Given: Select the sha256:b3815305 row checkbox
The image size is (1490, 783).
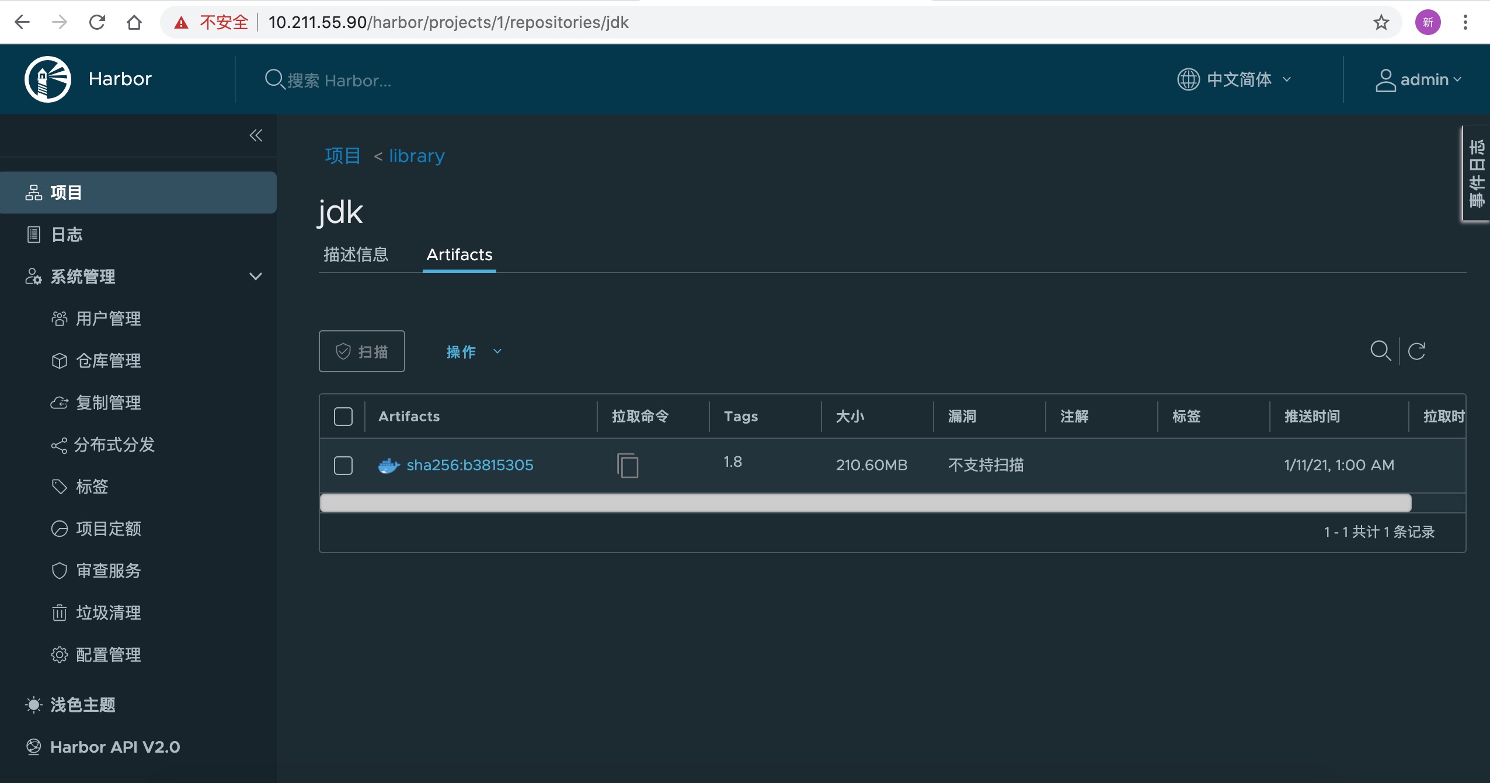Looking at the screenshot, I should [343, 466].
